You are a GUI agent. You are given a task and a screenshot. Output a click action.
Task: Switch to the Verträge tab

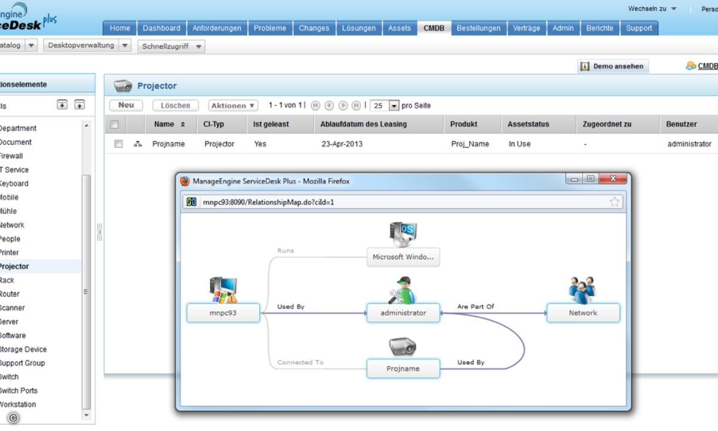pos(527,28)
